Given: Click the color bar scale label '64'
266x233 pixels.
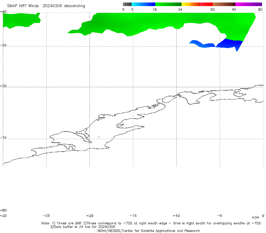Looking at the screenshot, I should (234, 10).
